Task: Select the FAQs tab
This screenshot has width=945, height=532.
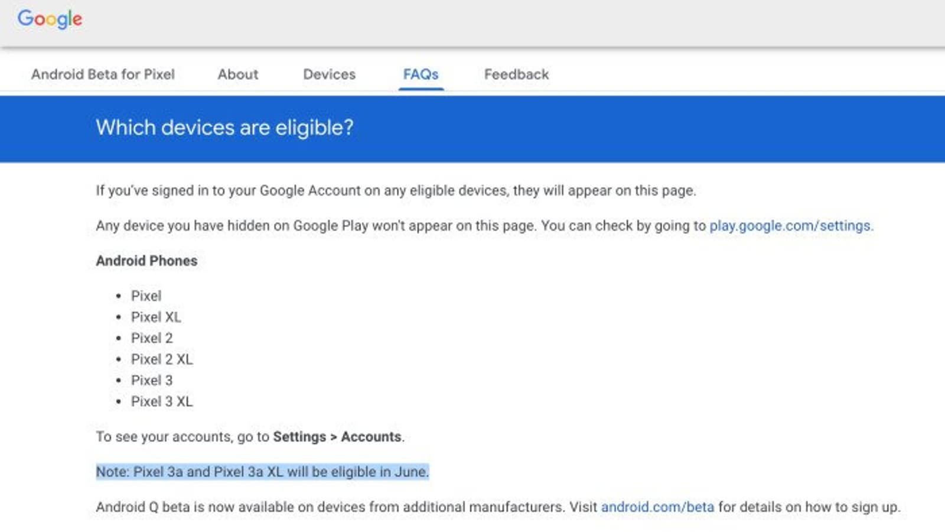Action: [421, 74]
